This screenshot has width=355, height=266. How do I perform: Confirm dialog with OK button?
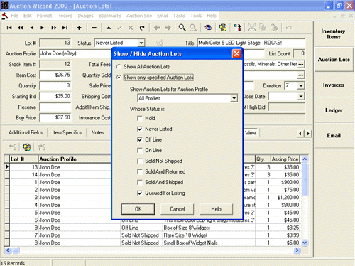click(138, 209)
